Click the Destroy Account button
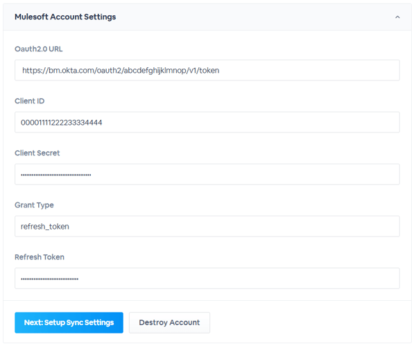 tap(169, 322)
